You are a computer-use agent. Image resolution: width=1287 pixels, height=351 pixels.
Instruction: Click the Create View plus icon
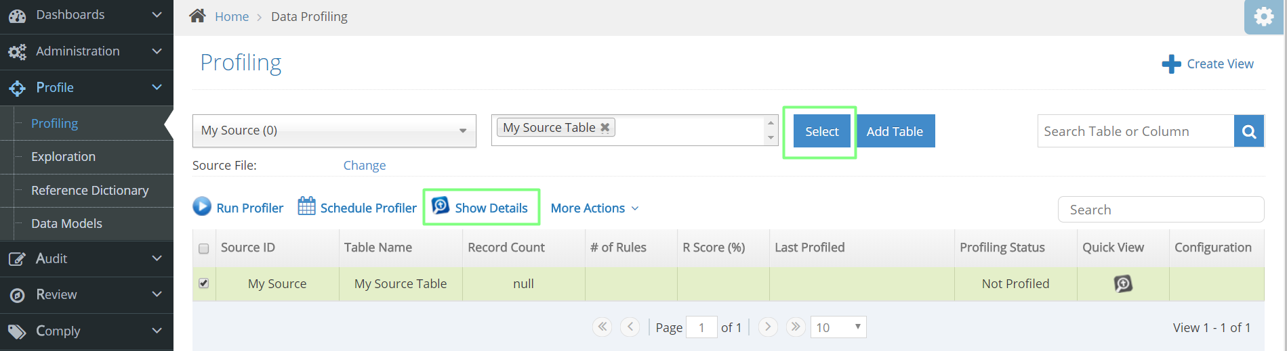click(x=1171, y=64)
